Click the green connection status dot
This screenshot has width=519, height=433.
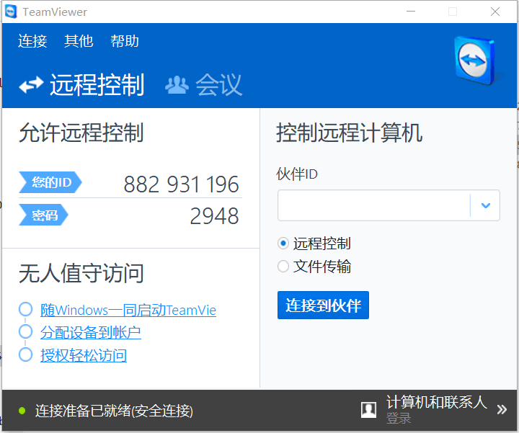[x=22, y=411]
